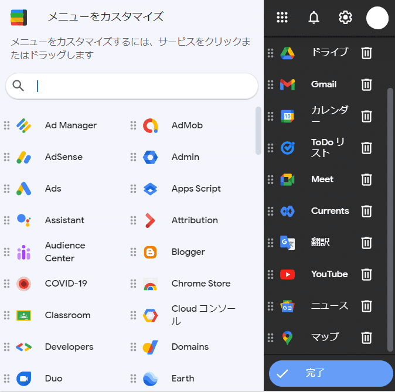
Task: Delete ToDo リスト entry trash icon
Action: pyautogui.click(x=366, y=148)
